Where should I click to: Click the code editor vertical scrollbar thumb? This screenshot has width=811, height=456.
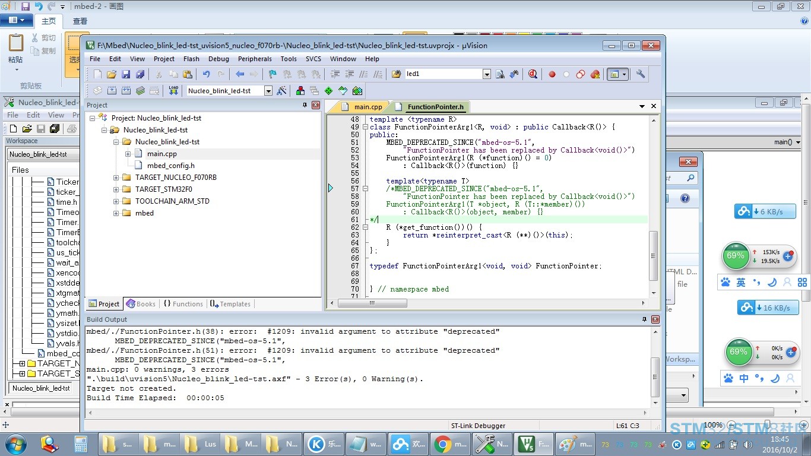tap(654, 256)
